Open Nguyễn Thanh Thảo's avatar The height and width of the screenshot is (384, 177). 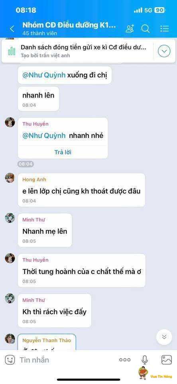coord(10,338)
